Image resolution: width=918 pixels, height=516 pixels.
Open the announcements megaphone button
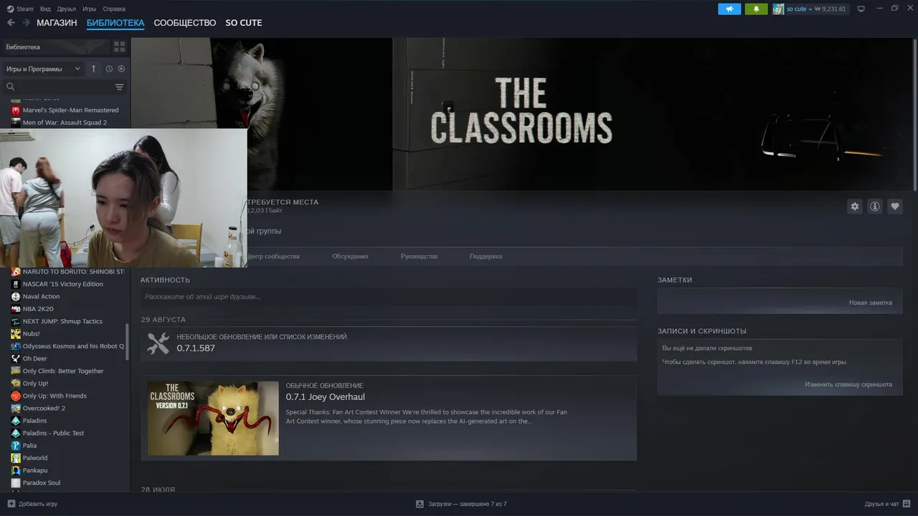(729, 9)
